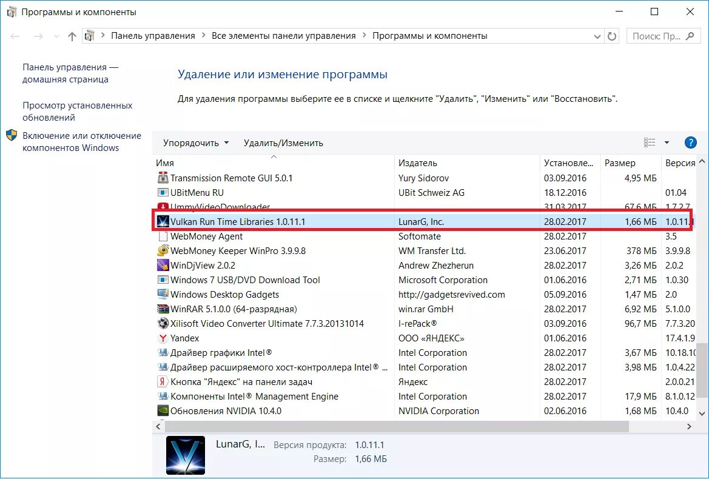The width and height of the screenshot is (709, 479).
Task: Open Просмотр установленных обновлений link
Action: coord(77,111)
